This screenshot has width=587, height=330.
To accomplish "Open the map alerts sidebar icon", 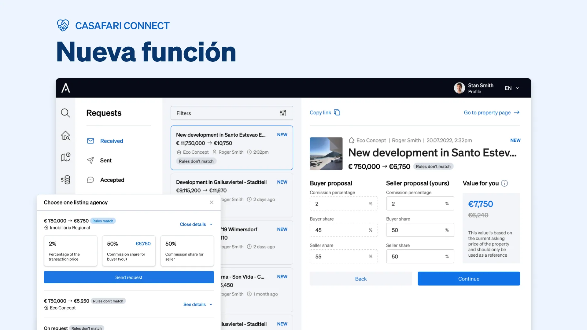I will 65,157.
